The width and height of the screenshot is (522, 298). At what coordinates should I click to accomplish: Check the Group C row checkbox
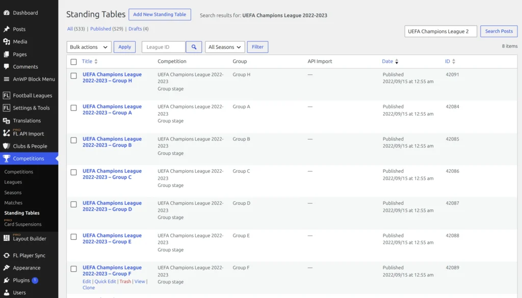pyautogui.click(x=73, y=172)
